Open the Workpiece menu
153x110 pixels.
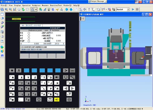[x=36, y=5]
